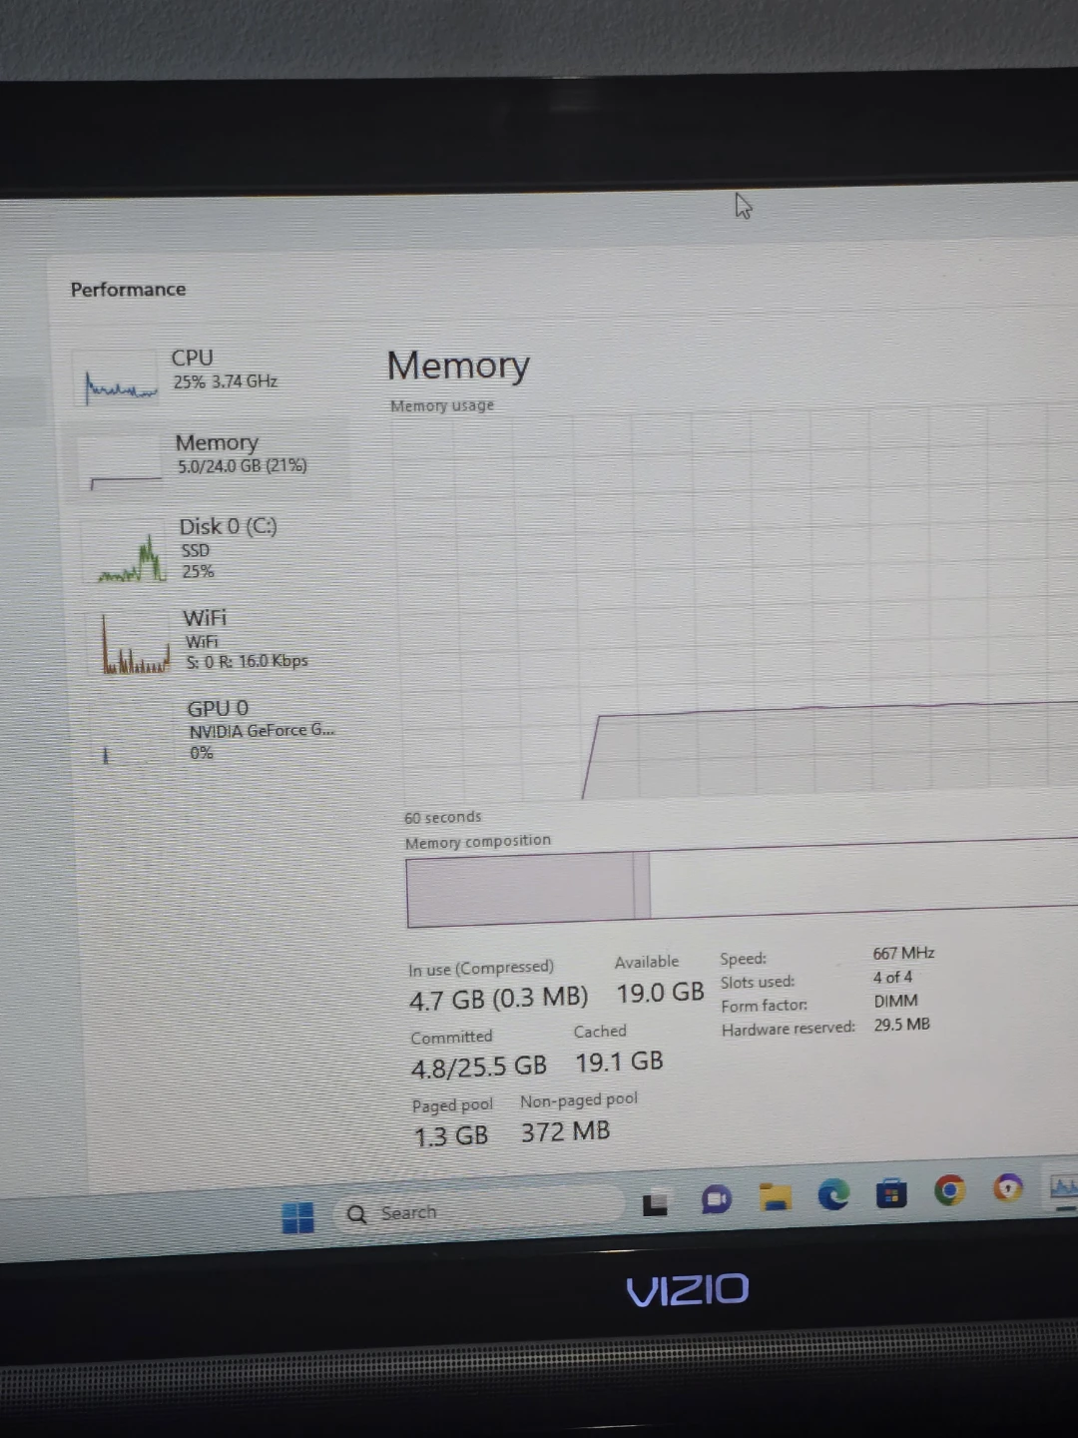Screen dimensions: 1078x1438
Task: Click the Memory composition bar
Action: tap(741, 882)
